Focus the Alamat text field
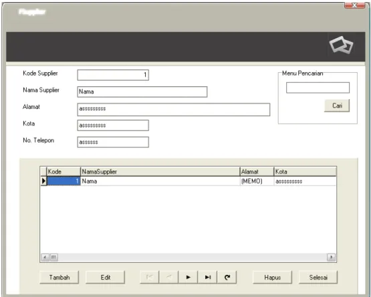This screenshot has height=297, width=371. coord(174,110)
